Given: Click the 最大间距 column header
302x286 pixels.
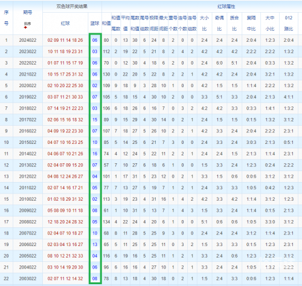Looking at the screenshot, I should pos(164,24).
